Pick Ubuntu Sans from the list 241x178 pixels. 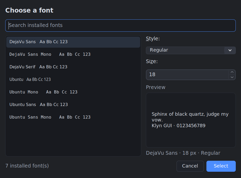[x=73, y=105]
